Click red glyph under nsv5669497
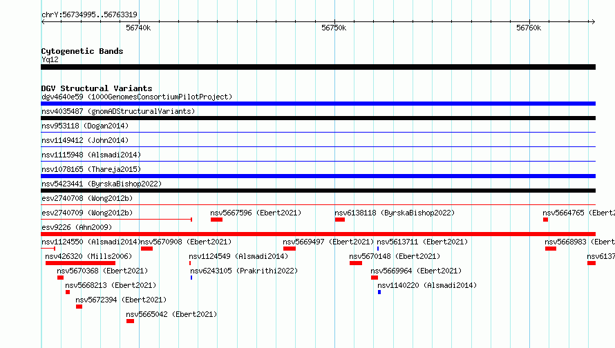This screenshot has width=615, height=348. pos(289,249)
